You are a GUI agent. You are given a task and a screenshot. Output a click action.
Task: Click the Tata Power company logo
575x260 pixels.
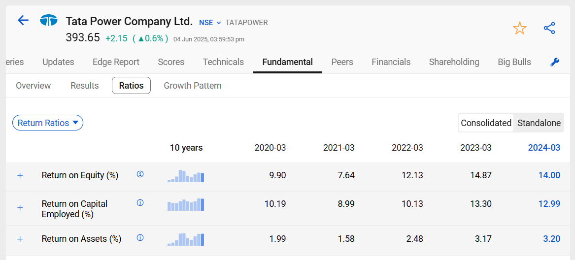click(x=49, y=21)
